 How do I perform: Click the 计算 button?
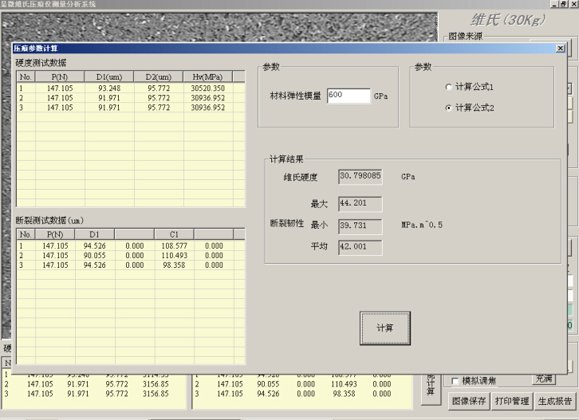[x=384, y=328]
